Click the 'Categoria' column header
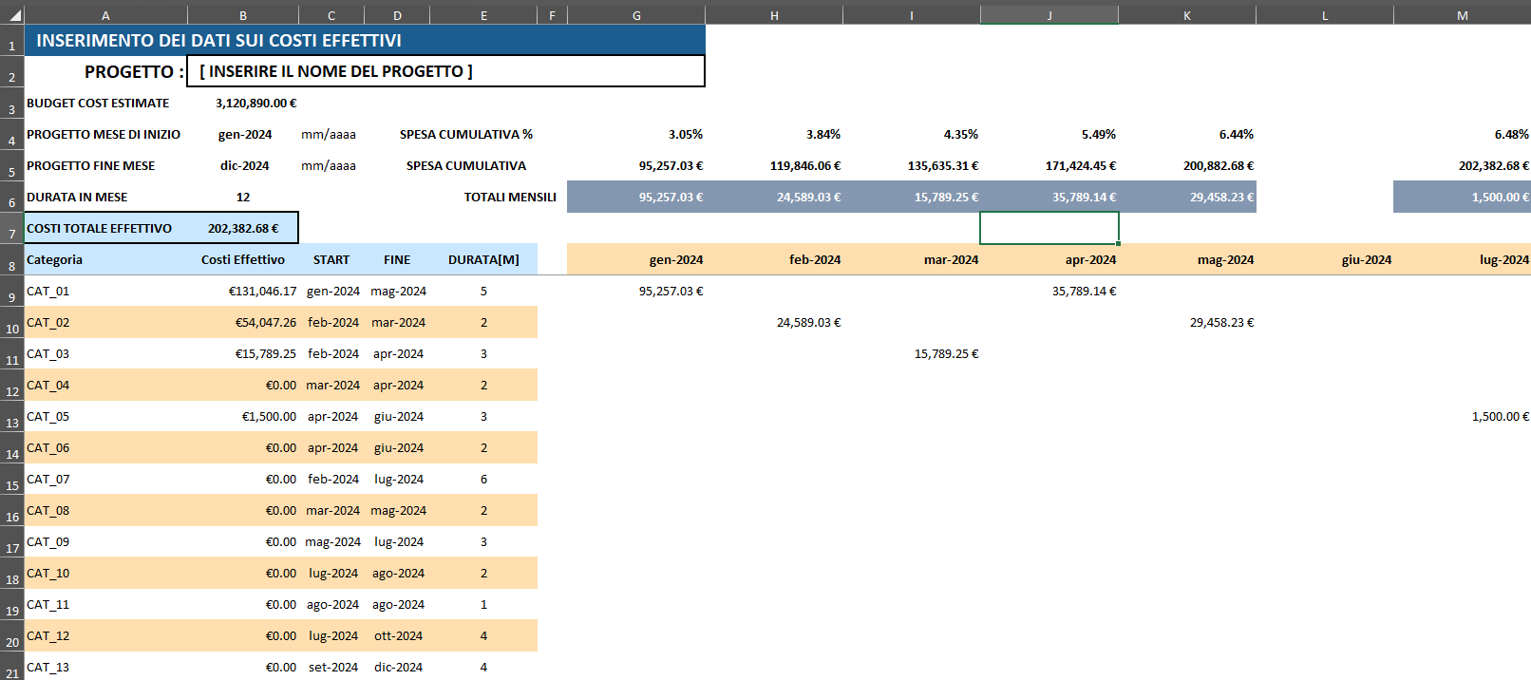1531x680 pixels. click(x=54, y=259)
